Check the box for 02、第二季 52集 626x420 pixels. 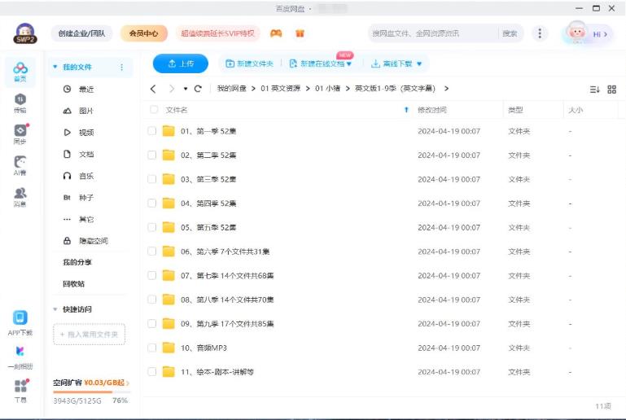coord(152,155)
